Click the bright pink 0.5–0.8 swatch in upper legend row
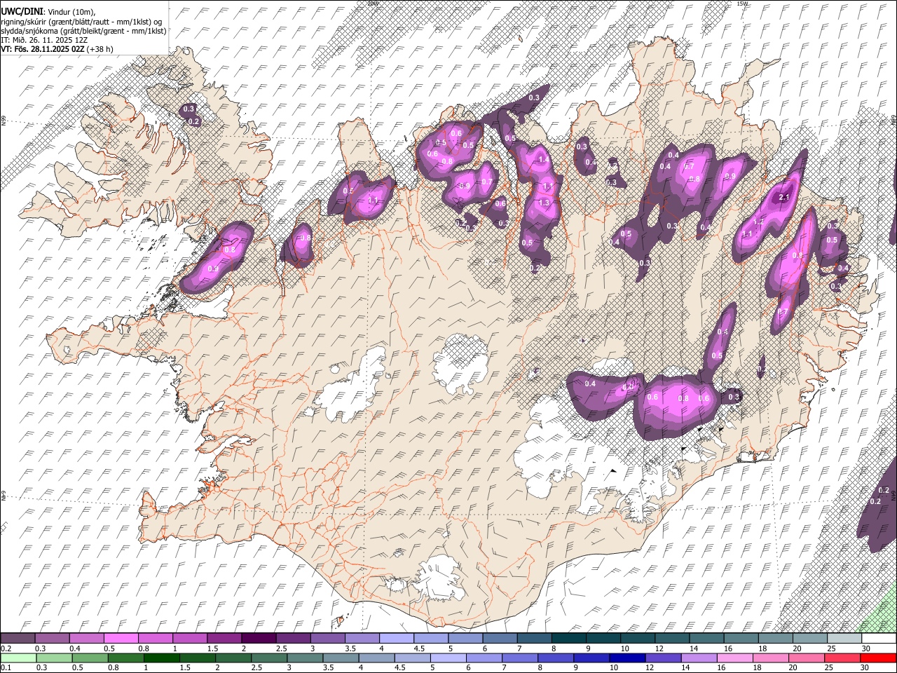The width and height of the screenshot is (897, 673). (x=121, y=639)
